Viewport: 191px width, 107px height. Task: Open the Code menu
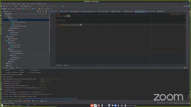tap(19, 4)
